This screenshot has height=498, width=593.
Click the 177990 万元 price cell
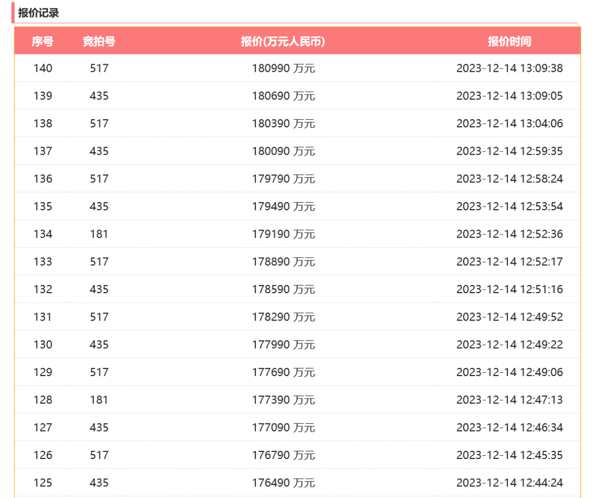tap(283, 344)
